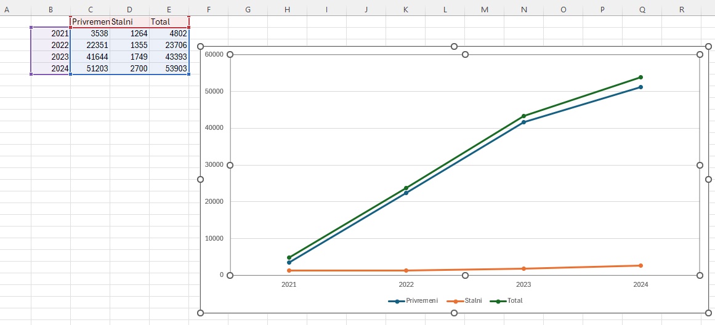Viewport: 715px width, 325px height.
Task: Select the cell with value 23706
Action: click(169, 45)
